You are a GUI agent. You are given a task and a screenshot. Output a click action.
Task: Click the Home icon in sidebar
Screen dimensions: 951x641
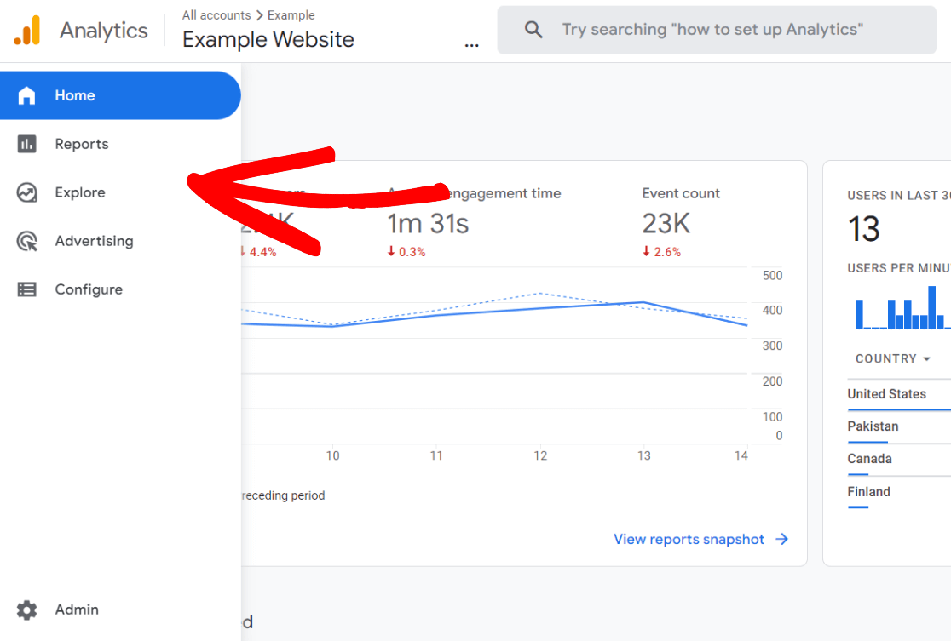pos(27,95)
